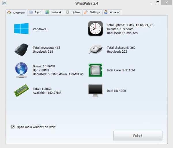Click the globe icon on Network tab
The image size is (173, 148).
click(47, 12)
